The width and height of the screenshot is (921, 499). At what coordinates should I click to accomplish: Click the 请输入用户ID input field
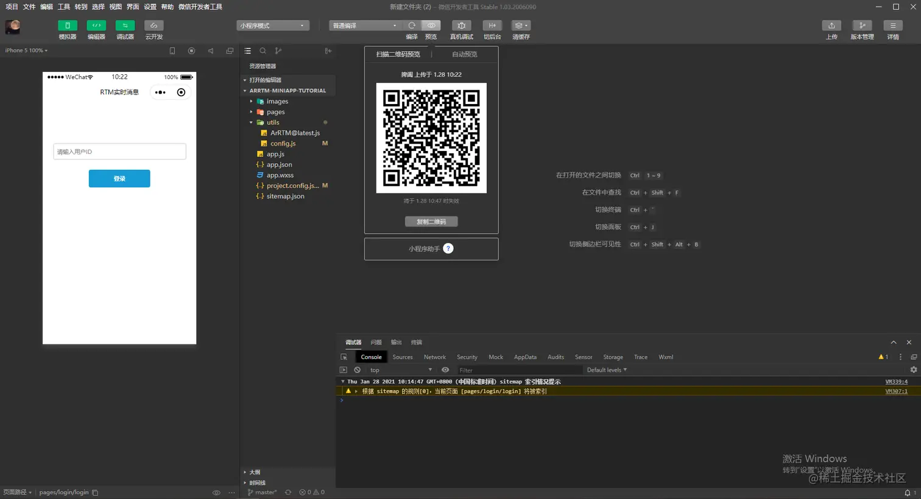pyautogui.click(x=119, y=152)
